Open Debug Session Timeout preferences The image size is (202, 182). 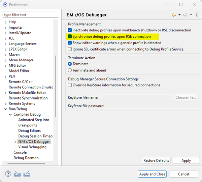pos(36,136)
